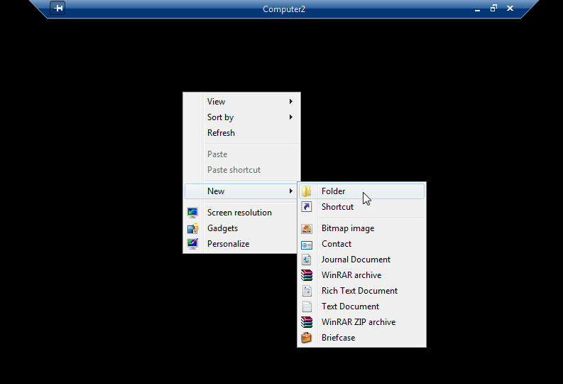Click the Computer2 title text
The height and width of the screenshot is (384, 563).
[x=284, y=9]
